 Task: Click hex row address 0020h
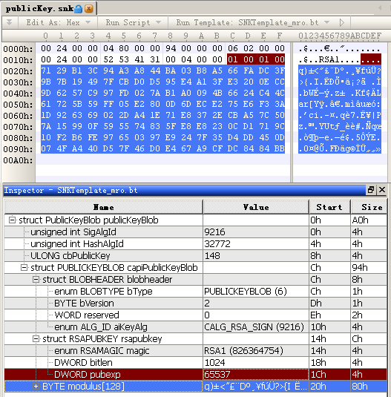click(x=18, y=71)
